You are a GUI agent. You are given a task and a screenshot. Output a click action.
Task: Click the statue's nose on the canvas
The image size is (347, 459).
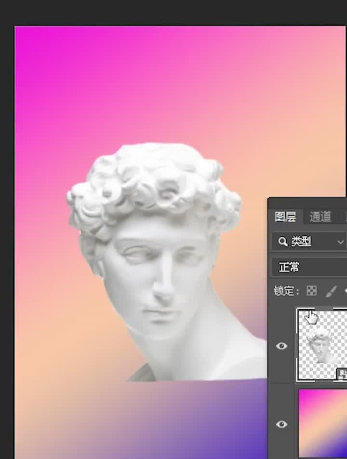coord(165,289)
